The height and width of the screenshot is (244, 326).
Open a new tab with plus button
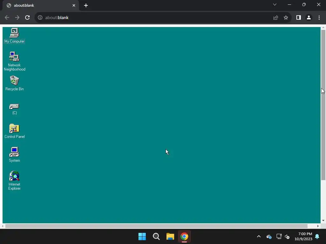coord(86,5)
